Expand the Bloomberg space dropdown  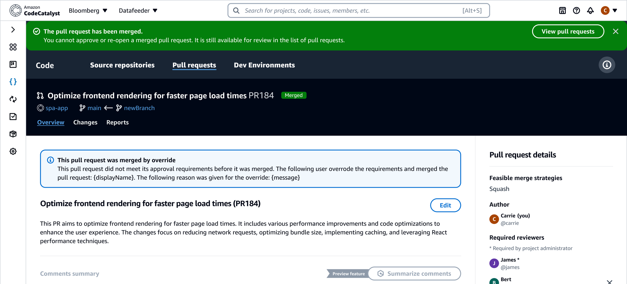coord(88,11)
